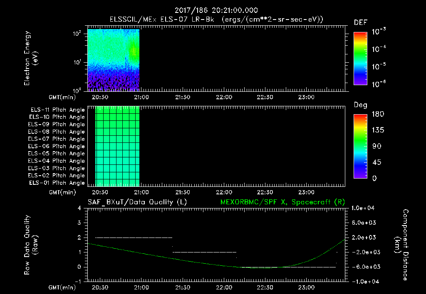Click the 180 value on the Deg scale

point(378,114)
